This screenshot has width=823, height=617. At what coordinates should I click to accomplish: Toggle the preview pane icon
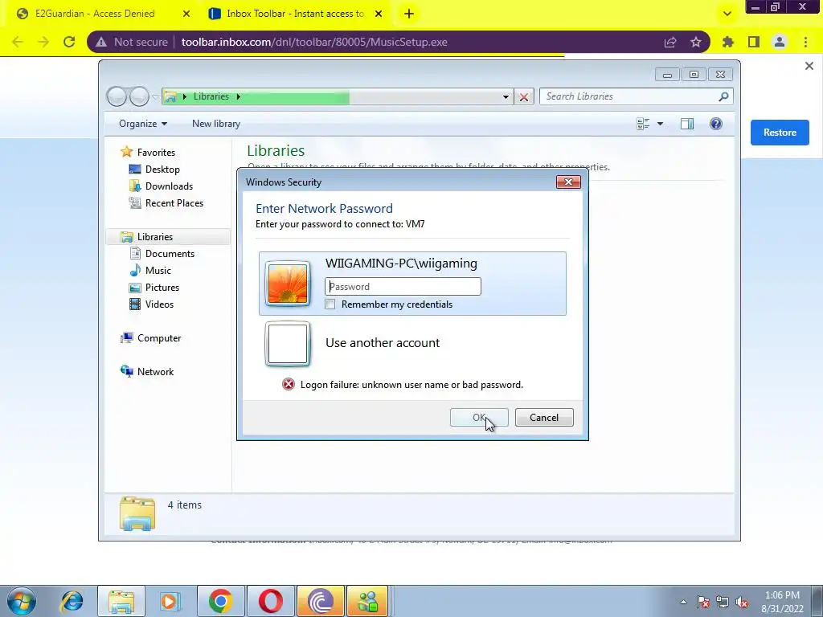tap(687, 124)
